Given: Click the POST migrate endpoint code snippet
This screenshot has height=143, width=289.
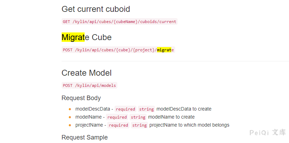Looking at the screenshot, I should (x=118, y=50).
